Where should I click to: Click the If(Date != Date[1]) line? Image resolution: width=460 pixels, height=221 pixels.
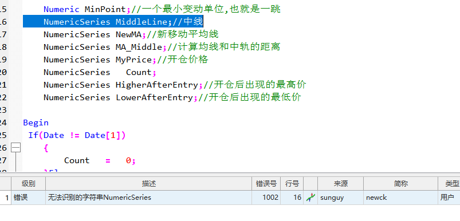click(x=77, y=135)
